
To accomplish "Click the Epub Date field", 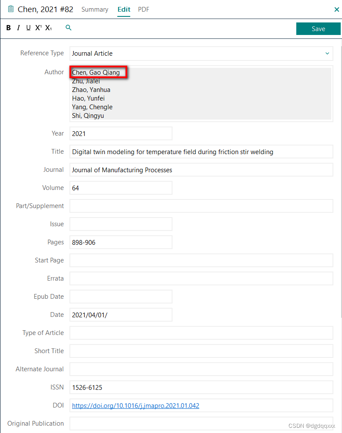I will (121, 297).
